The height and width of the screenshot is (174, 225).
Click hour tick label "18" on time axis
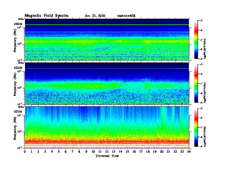coord(148,152)
